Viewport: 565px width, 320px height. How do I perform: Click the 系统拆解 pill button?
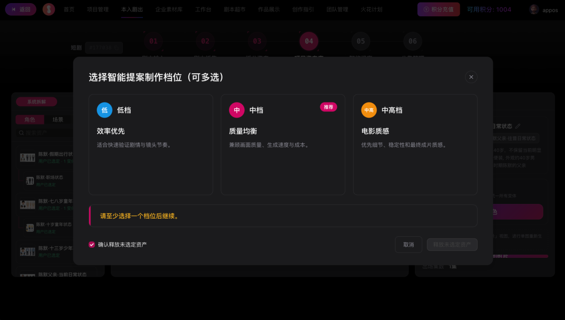pos(37,102)
